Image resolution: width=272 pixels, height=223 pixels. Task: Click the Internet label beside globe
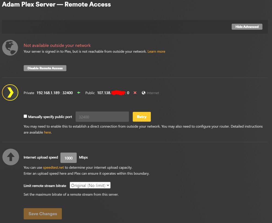click(x=153, y=93)
